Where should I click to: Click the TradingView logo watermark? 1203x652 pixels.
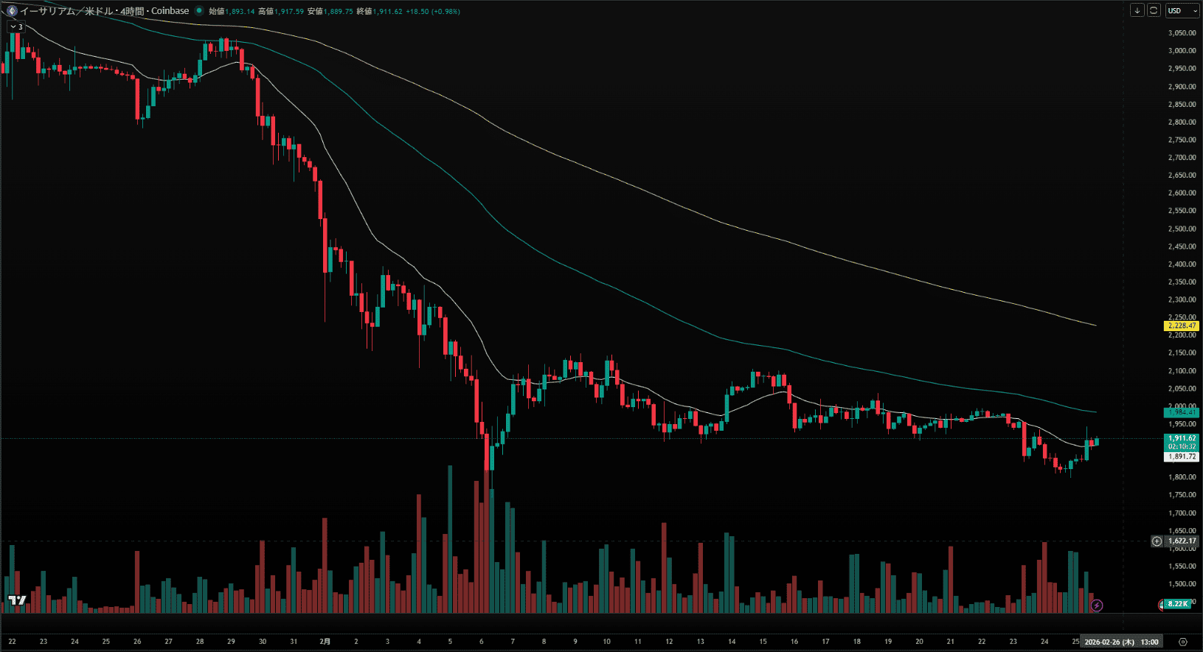coord(17,600)
